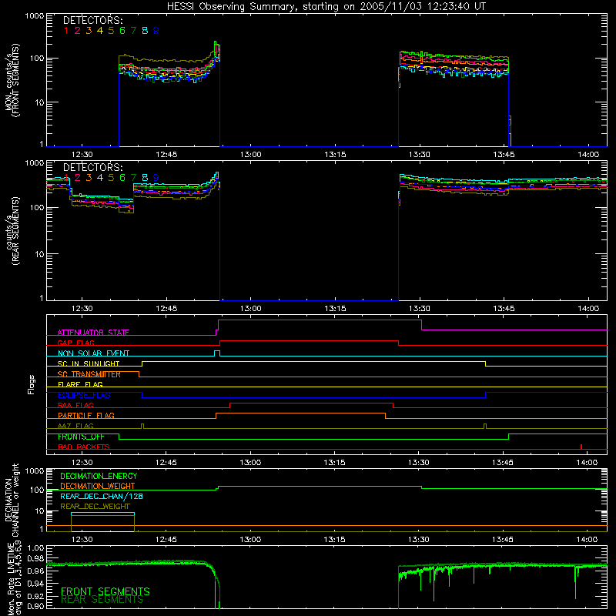The height and width of the screenshot is (616, 616).
Task: Select the 0.92 tick on the livetime axis
Action: pos(35,595)
